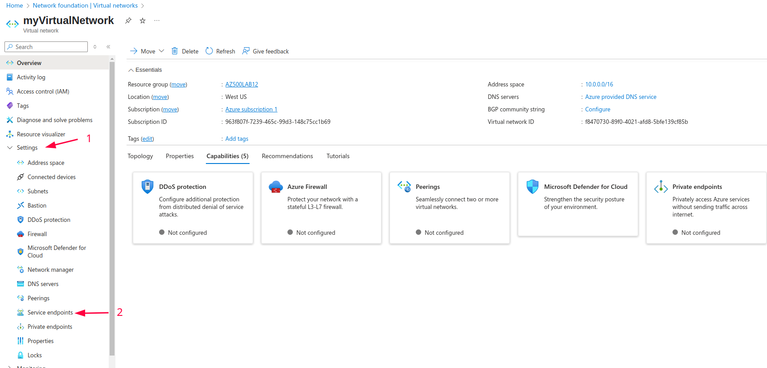Click the Bastion icon in sidebar
Screen dimensions: 767x368
click(21, 205)
